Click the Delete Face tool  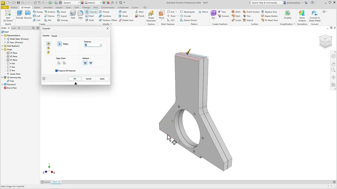pos(126,20)
